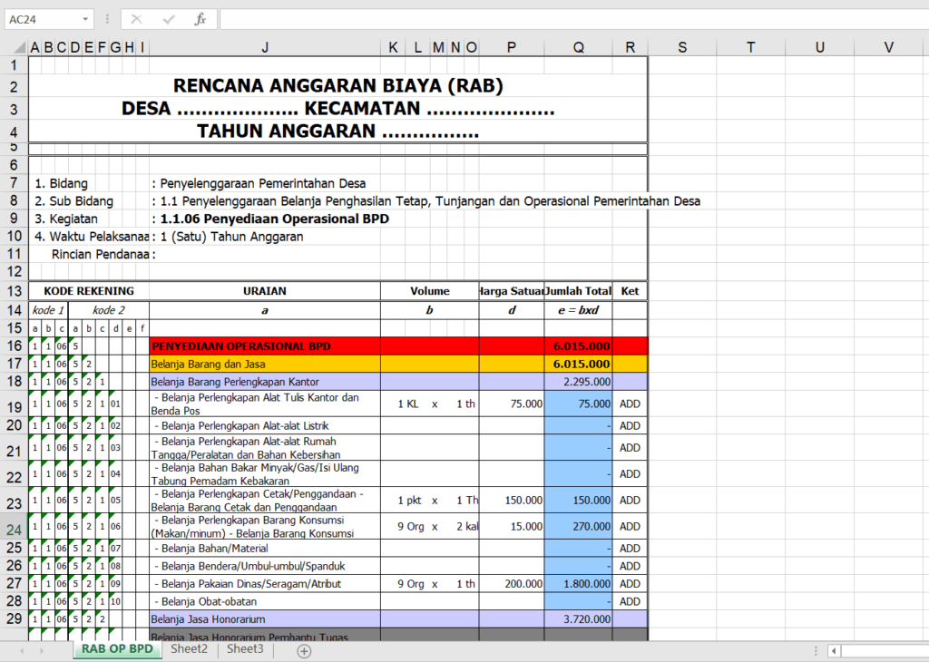Click ADD next to Belanja Perlengkapan Alat Tulis Kantor
This screenshot has width=929, height=662.
pyautogui.click(x=630, y=404)
